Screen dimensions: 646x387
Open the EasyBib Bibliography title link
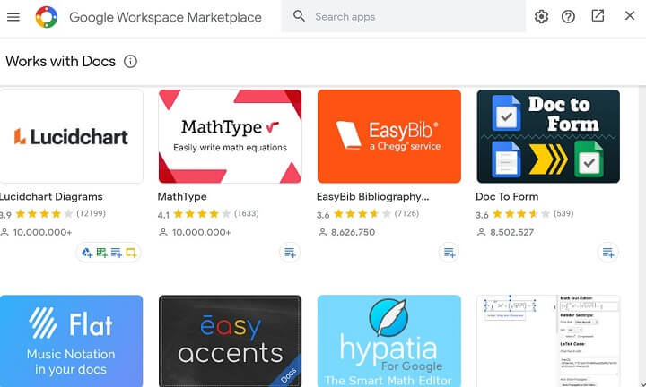[x=372, y=196]
